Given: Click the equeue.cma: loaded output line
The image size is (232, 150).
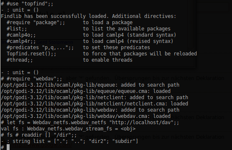Looking at the screenshot, I should click(x=86, y=91).
